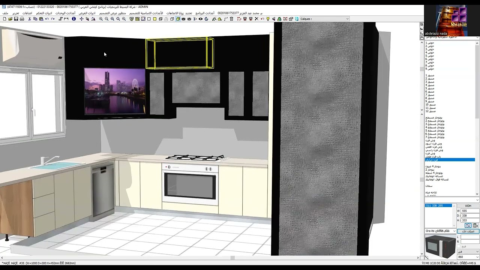Click the swap dimensions icon under the H field
Viewport: 480px width, 270px height.
468,225
